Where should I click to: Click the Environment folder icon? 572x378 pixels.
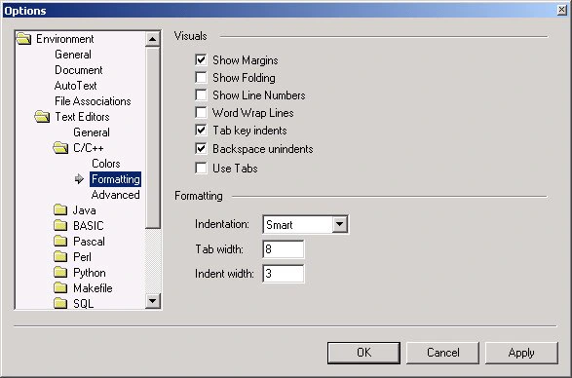click(x=23, y=39)
